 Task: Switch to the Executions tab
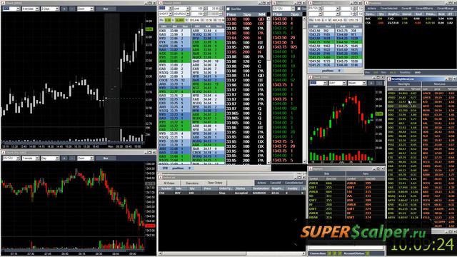click(x=192, y=183)
